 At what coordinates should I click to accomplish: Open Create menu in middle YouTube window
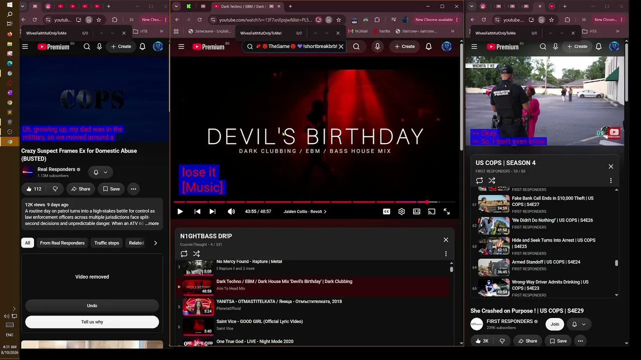tap(405, 46)
